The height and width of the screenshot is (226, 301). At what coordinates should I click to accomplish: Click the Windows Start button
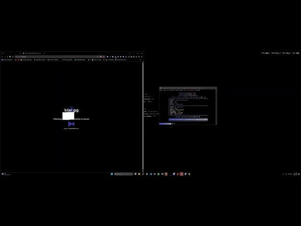pyautogui.click(x=112, y=174)
